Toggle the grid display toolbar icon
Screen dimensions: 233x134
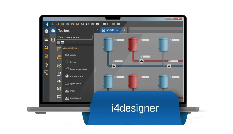tap(104, 24)
